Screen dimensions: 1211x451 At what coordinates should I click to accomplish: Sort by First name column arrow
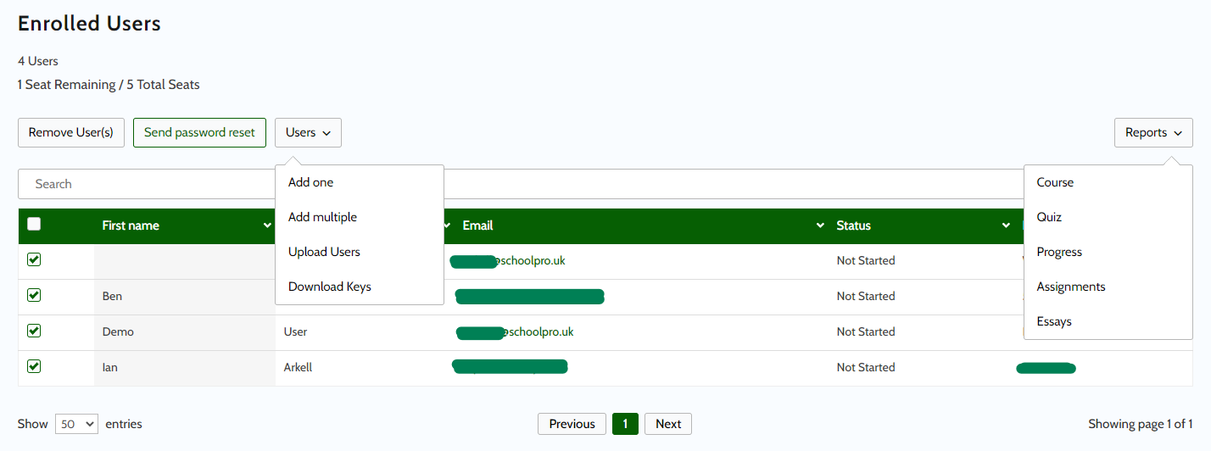[268, 225]
